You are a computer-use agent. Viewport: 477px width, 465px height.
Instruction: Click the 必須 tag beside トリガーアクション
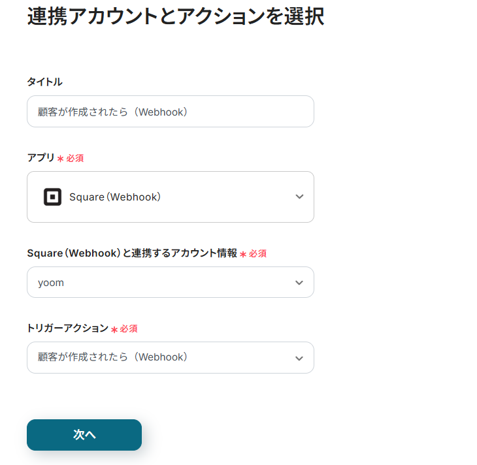click(129, 329)
